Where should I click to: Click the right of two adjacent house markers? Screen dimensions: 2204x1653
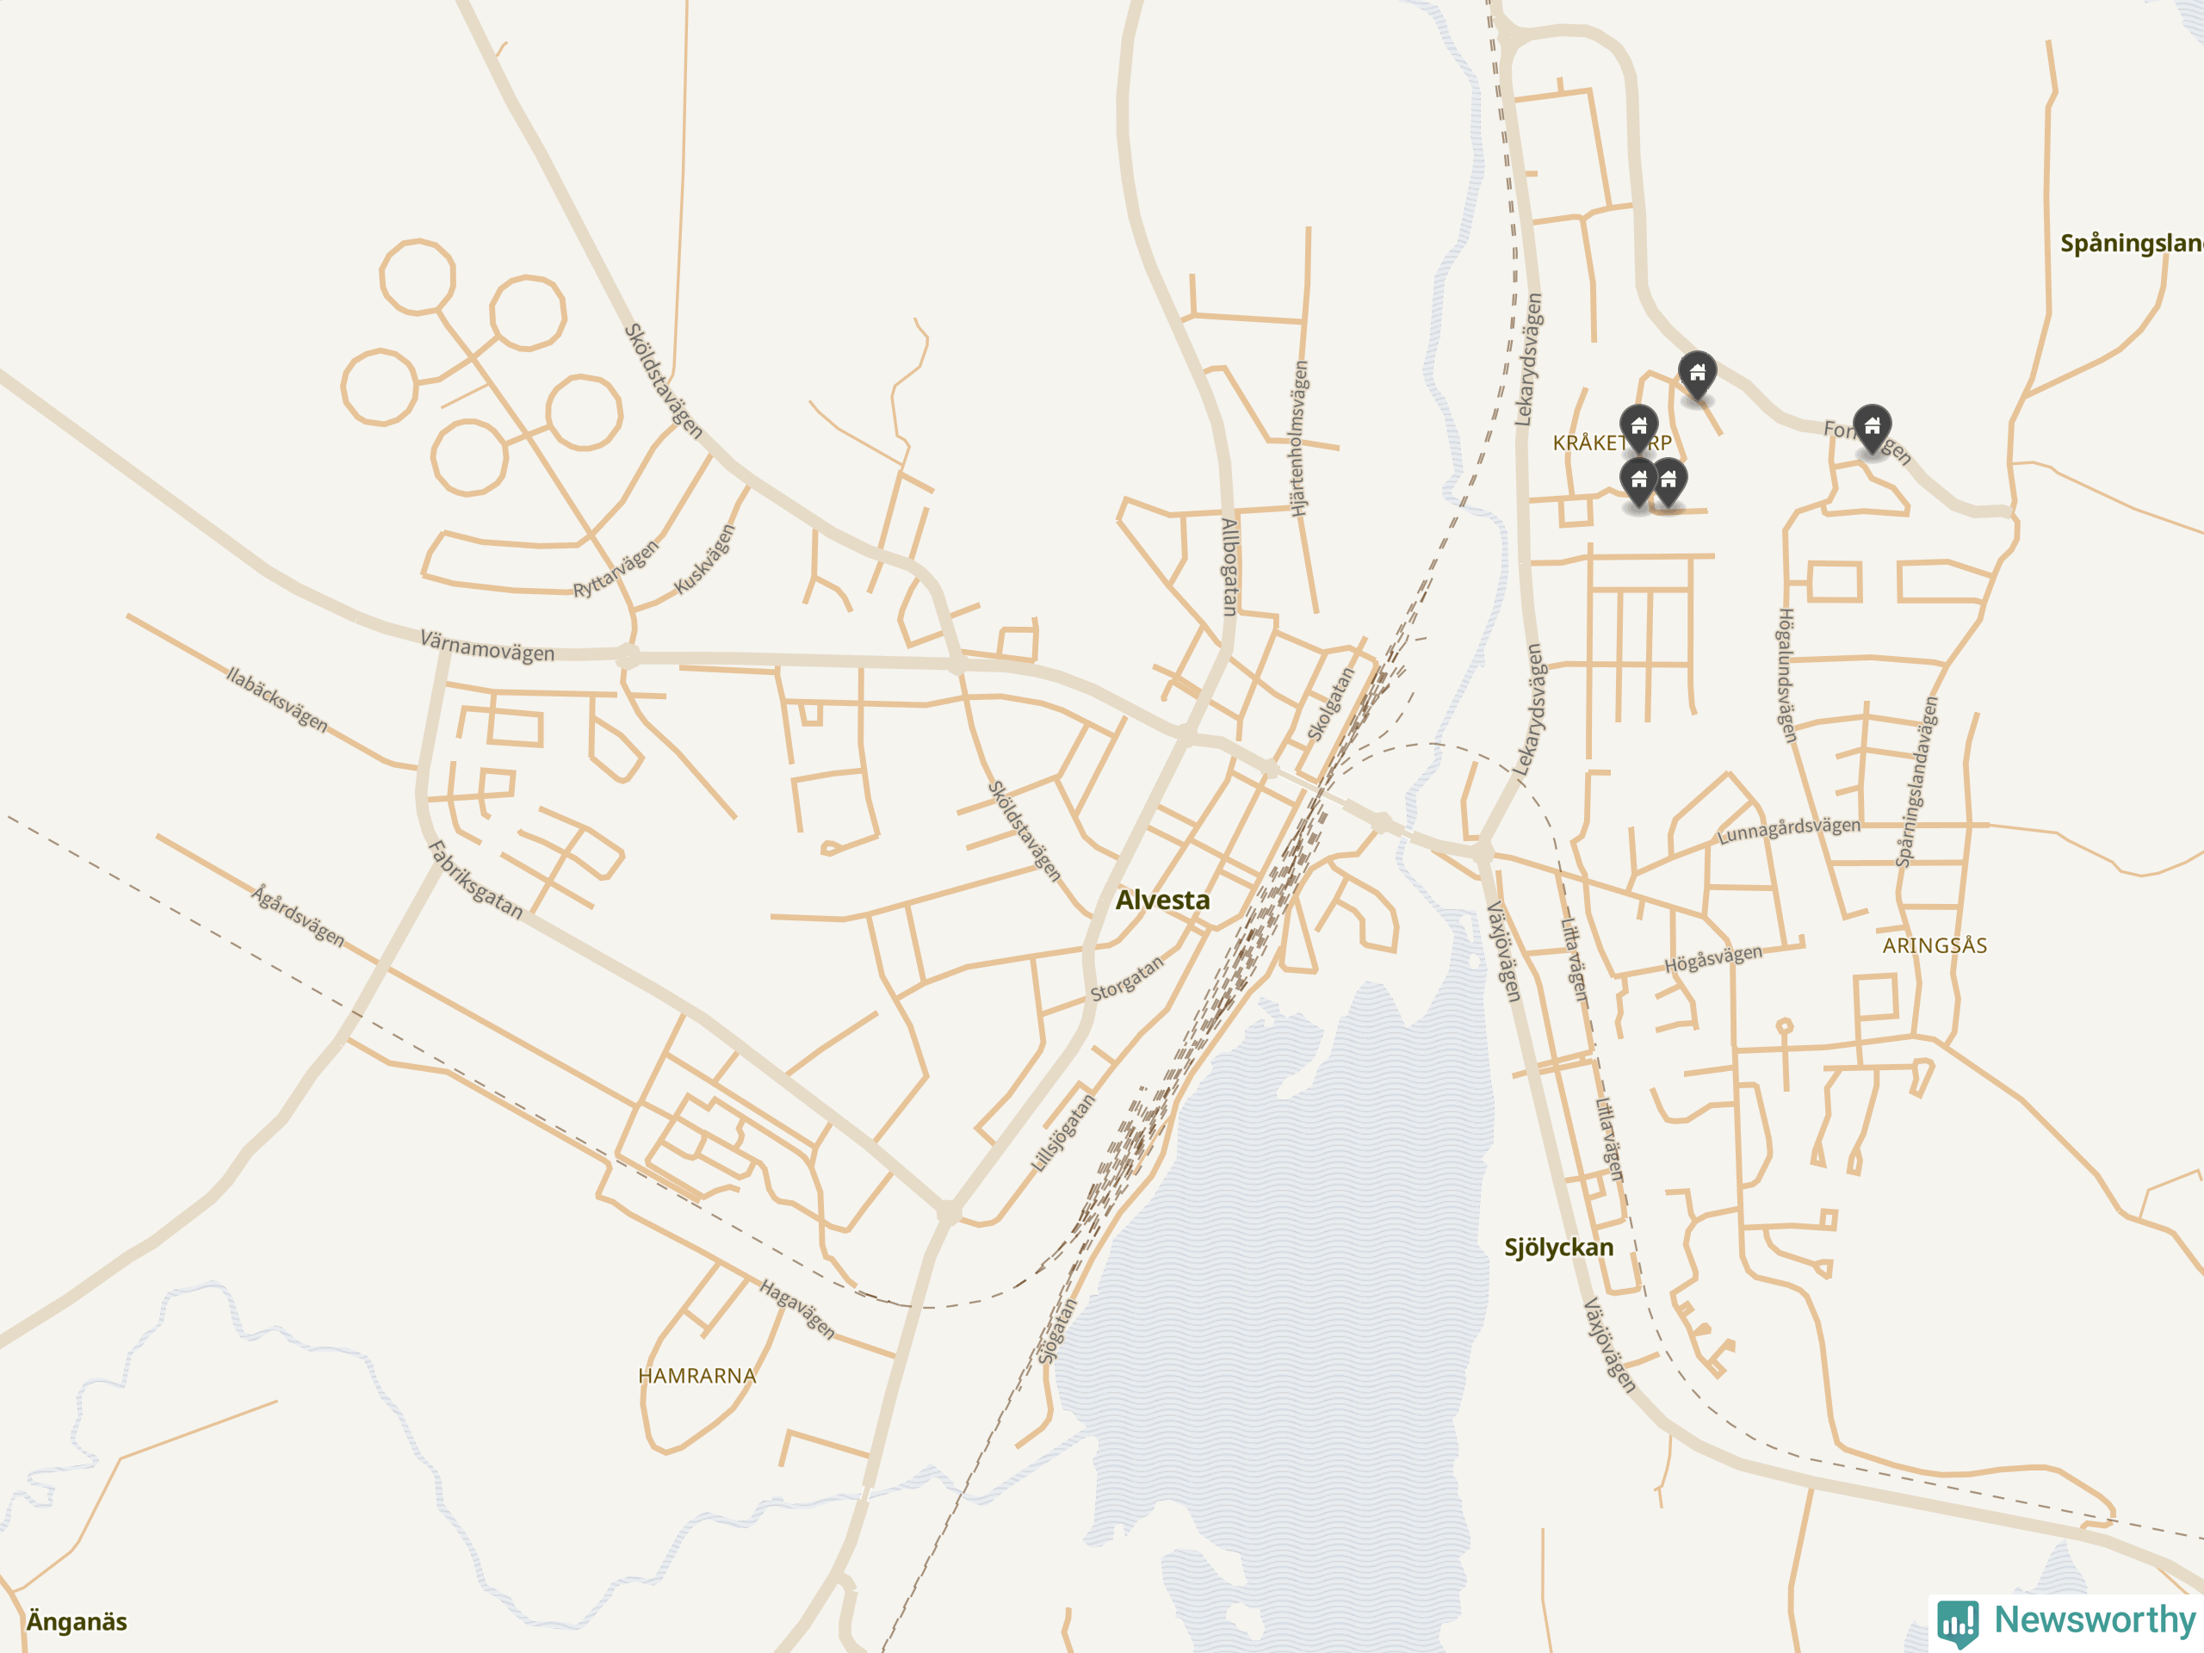pyautogui.click(x=1669, y=484)
